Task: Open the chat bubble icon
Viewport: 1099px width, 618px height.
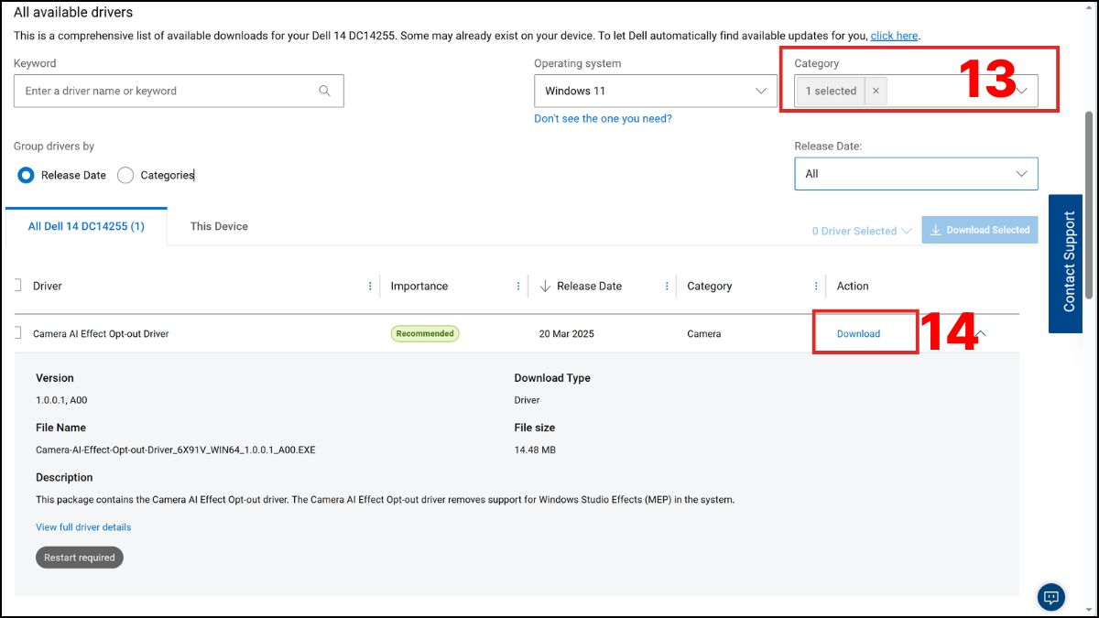Action: 1050,597
